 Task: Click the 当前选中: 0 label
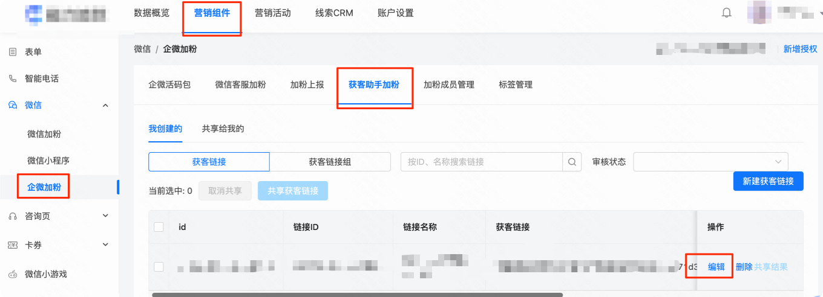coord(170,191)
